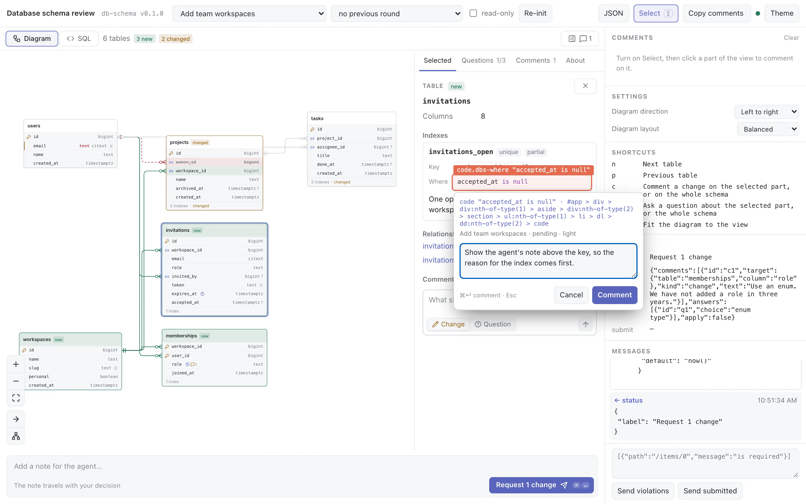The image size is (806, 504).
Task: Click the diagram layout tree icon
Action: [x=16, y=436]
